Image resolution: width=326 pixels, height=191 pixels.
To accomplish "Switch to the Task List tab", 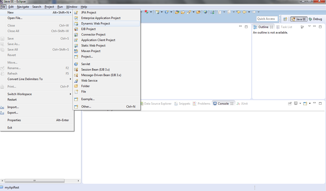I will click(284, 27).
